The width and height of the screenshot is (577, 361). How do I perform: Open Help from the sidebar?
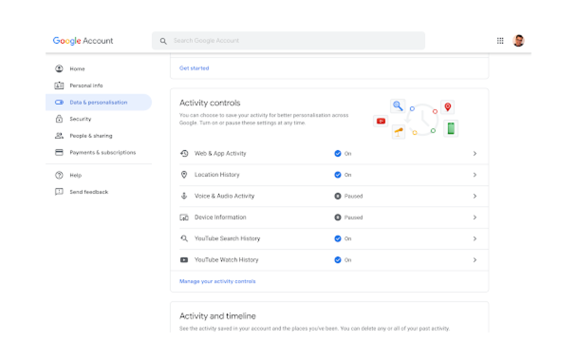coord(99,175)
